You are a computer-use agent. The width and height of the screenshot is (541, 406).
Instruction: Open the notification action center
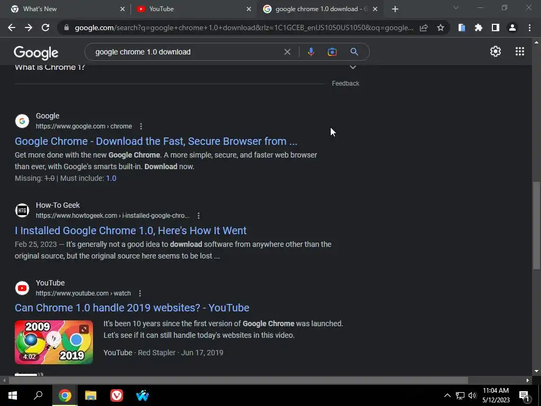524,395
